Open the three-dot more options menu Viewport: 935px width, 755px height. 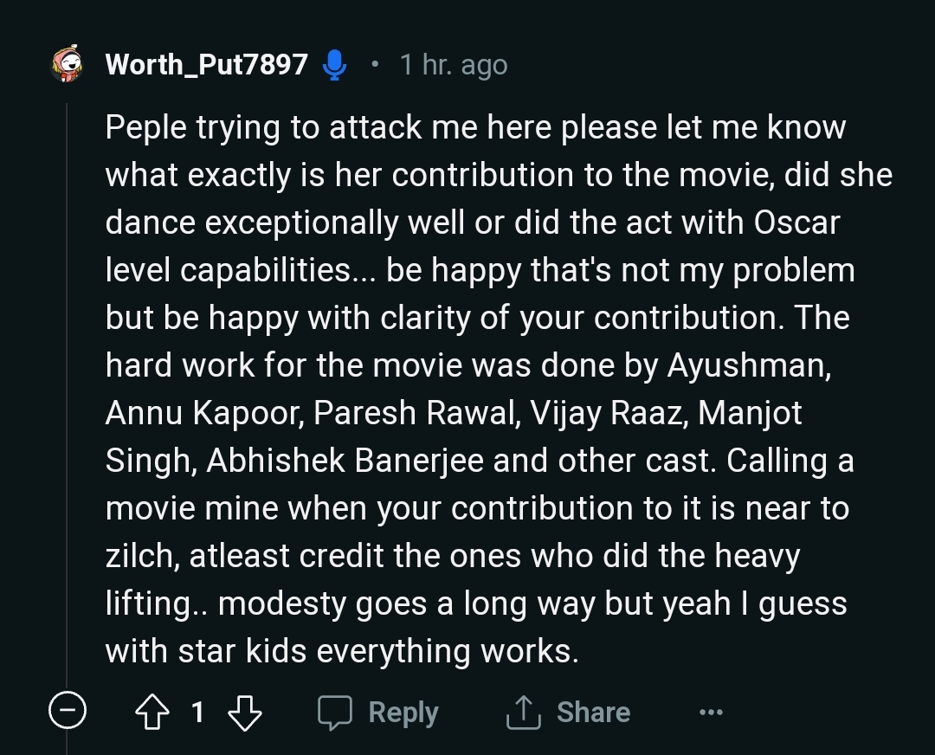coord(710,713)
